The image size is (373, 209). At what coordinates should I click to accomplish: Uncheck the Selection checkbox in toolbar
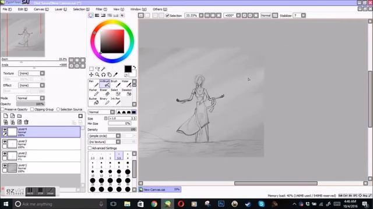pos(167,16)
